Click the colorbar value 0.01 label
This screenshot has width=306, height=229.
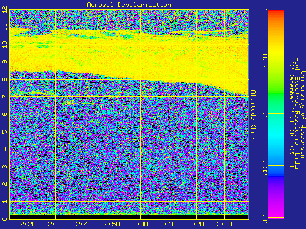point(265,217)
